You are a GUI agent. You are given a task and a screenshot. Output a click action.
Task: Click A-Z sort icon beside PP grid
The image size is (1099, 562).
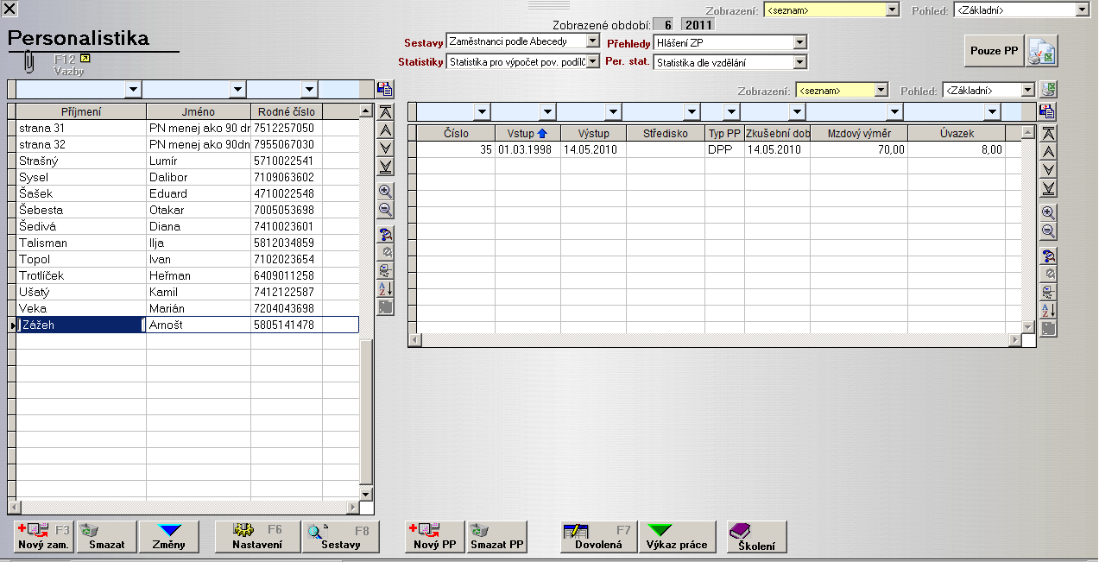coord(1048,310)
